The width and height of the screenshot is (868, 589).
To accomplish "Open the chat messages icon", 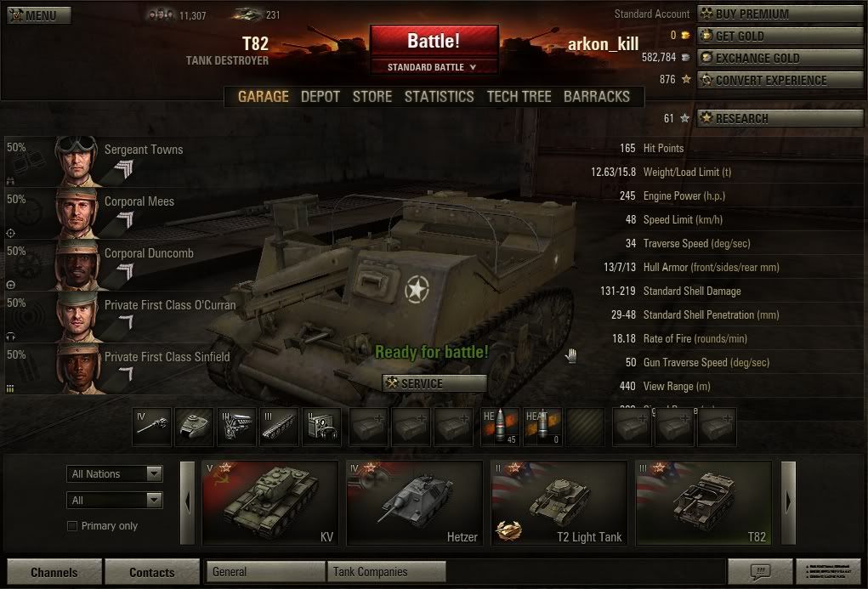I will tap(760, 571).
